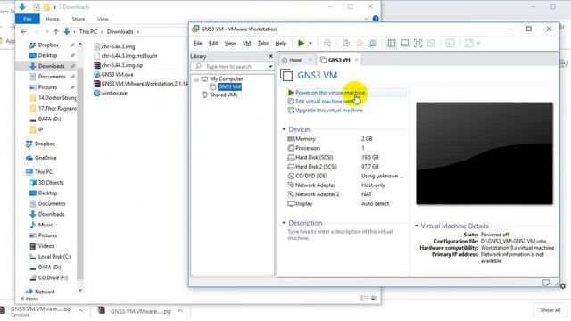Select CD Drive (F:) in navigation pane
571x321 pixels.
pos(53,277)
